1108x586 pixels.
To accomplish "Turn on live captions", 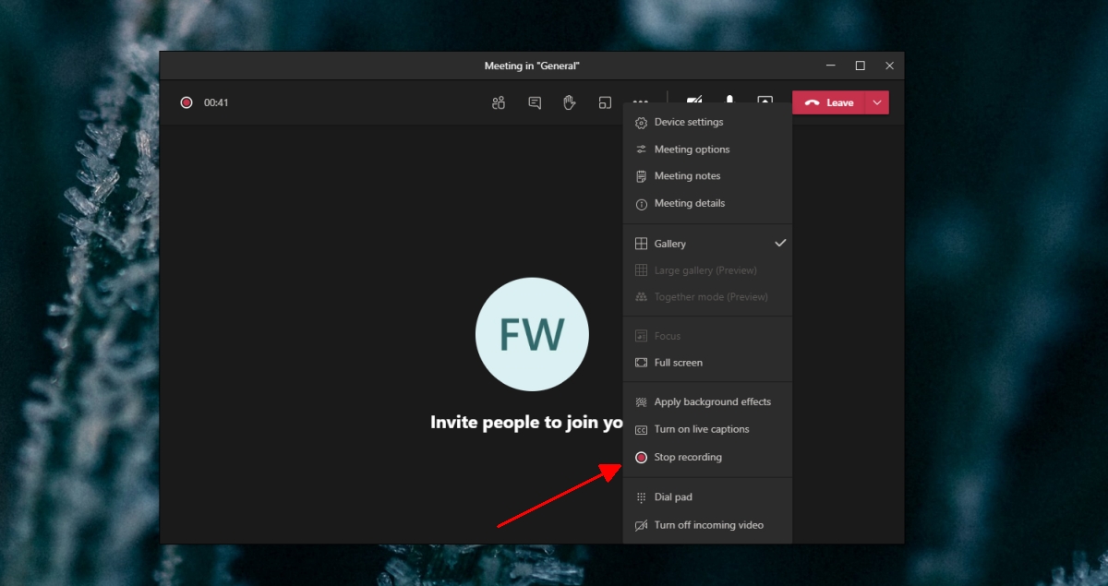I will pyautogui.click(x=707, y=429).
